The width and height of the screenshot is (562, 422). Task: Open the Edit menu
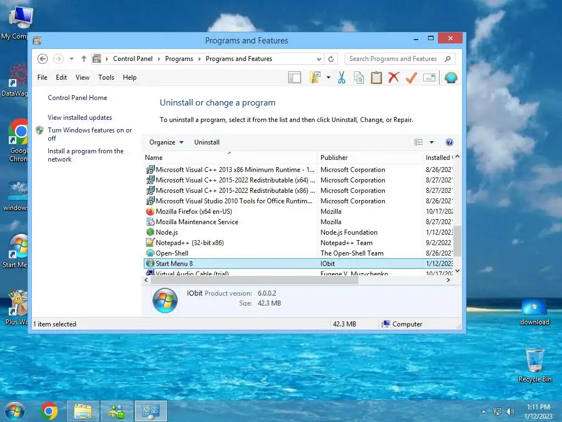coord(61,77)
